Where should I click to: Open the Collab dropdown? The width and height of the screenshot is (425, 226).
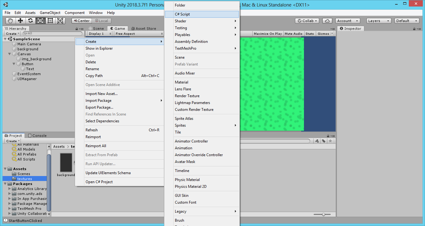(307, 21)
